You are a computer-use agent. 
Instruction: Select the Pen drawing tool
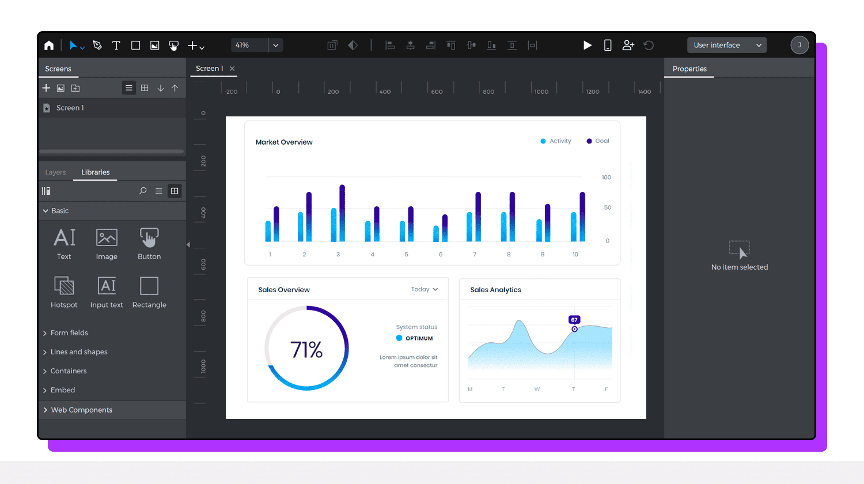[97, 45]
